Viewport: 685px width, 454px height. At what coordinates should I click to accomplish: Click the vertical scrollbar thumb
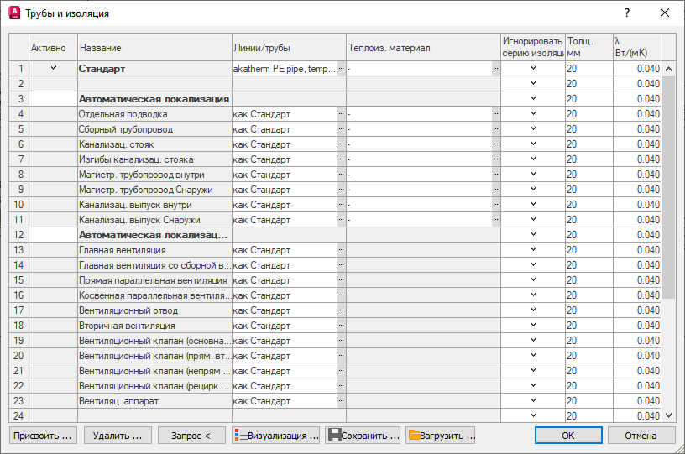coord(668,187)
